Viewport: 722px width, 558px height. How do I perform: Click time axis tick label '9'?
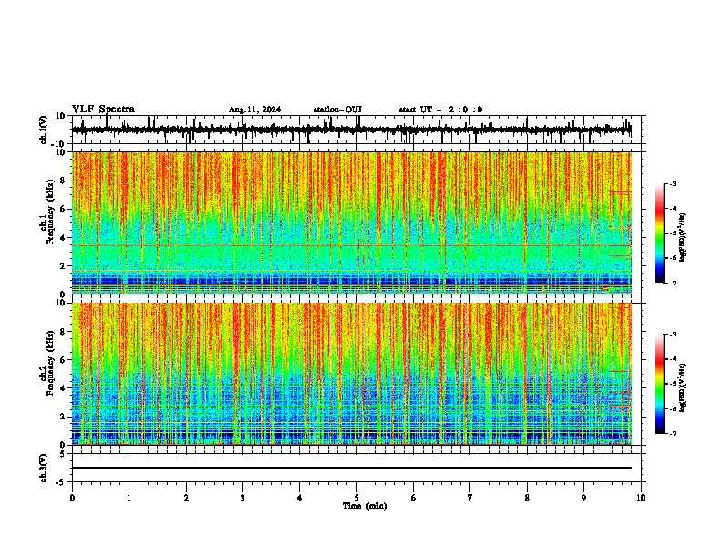pyautogui.click(x=583, y=498)
